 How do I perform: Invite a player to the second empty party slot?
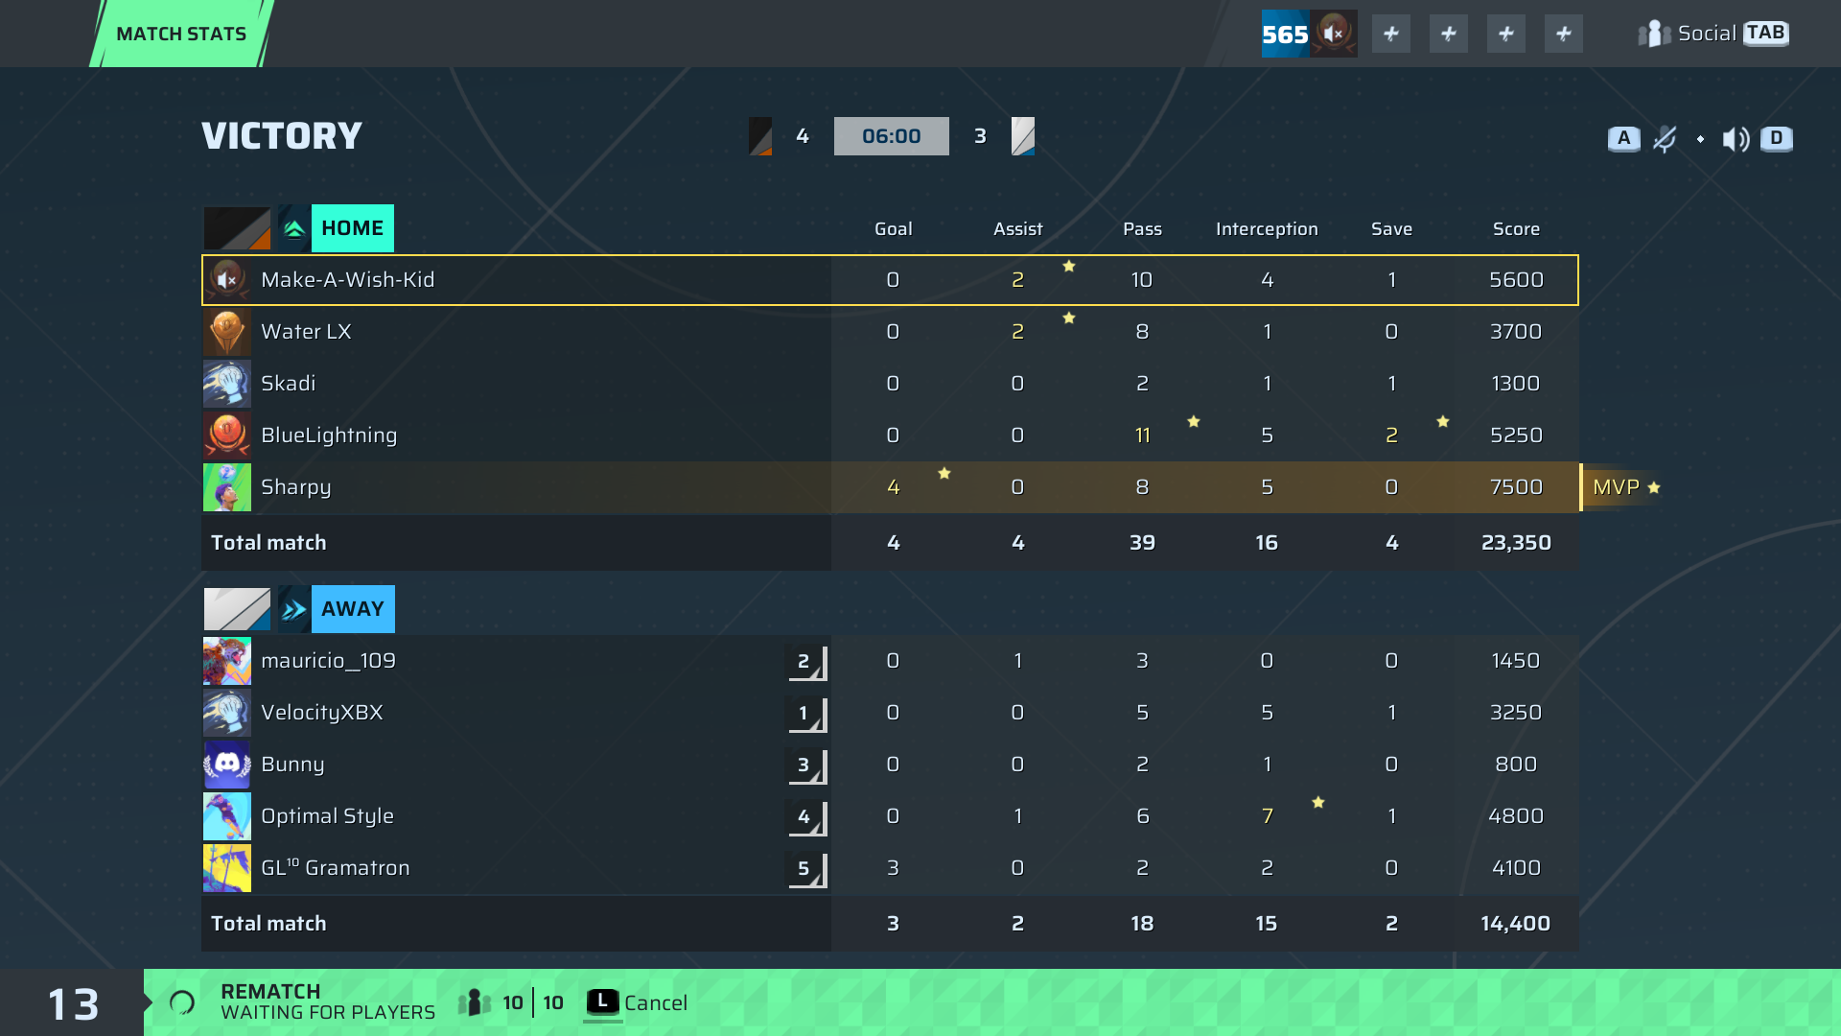[x=1449, y=34]
